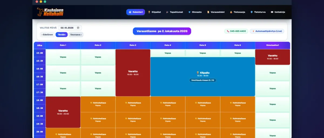The height and width of the screenshot is (138, 324).
Task: Book Hohtokeilaus slot on Rata 3 at 19:00
Action: pyautogui.click(x=133, y=120)
